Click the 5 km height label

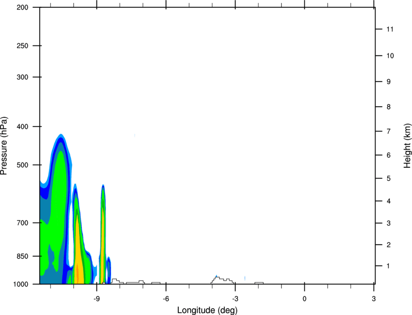389,178
